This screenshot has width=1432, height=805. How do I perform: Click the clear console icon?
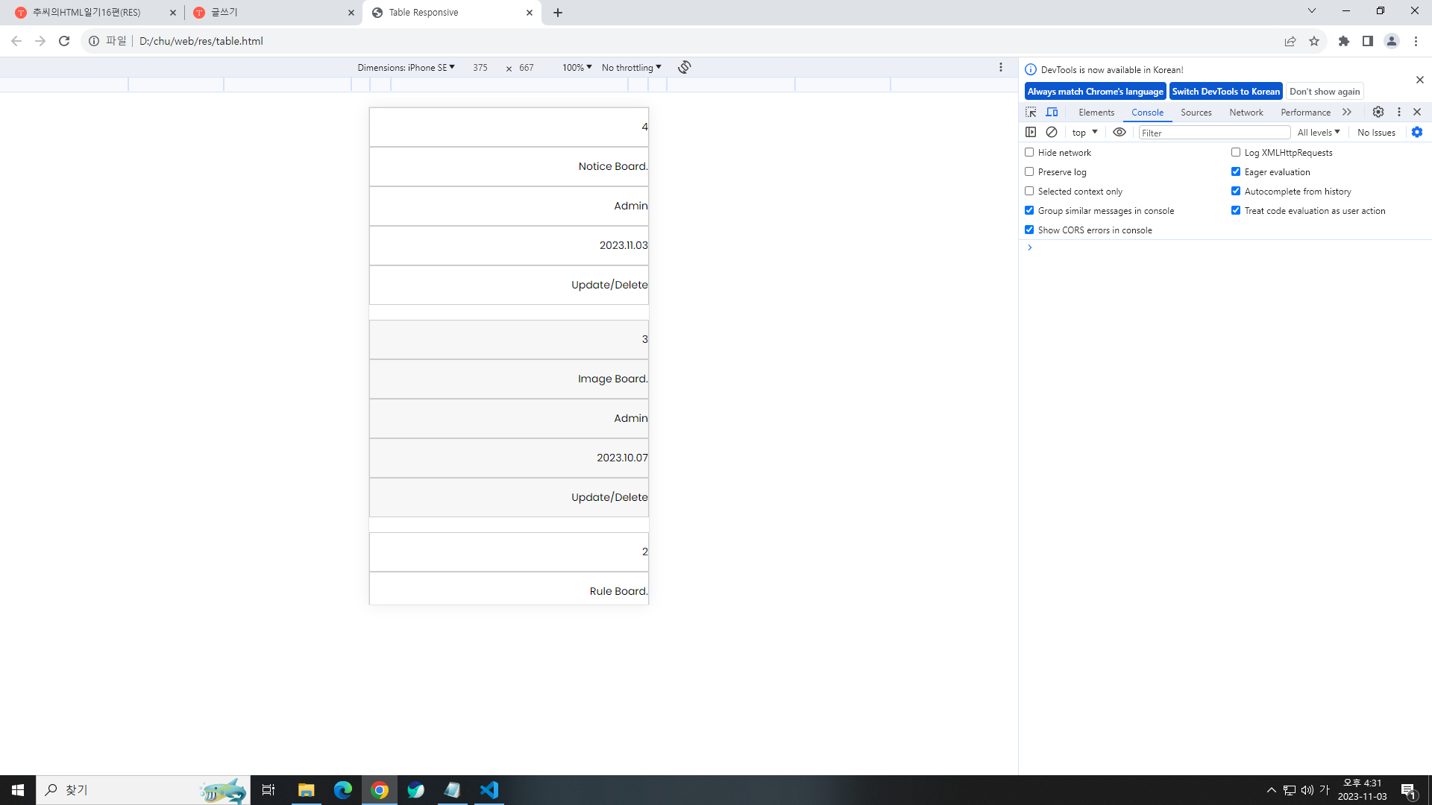pos(1052,132)
